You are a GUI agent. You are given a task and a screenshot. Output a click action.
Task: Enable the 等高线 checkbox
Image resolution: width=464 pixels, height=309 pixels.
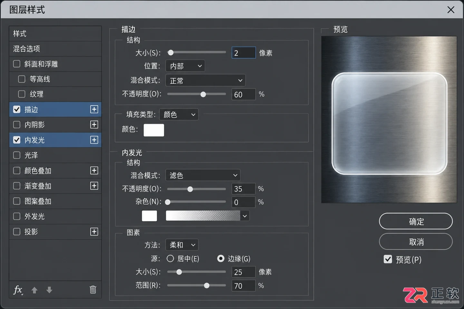point(22,79)
